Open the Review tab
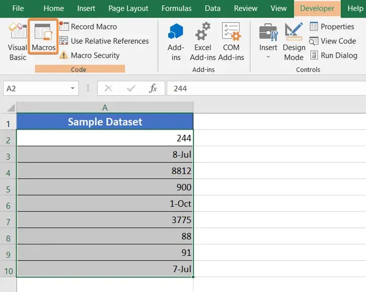 pyautogui.click(x=246, y=8)
